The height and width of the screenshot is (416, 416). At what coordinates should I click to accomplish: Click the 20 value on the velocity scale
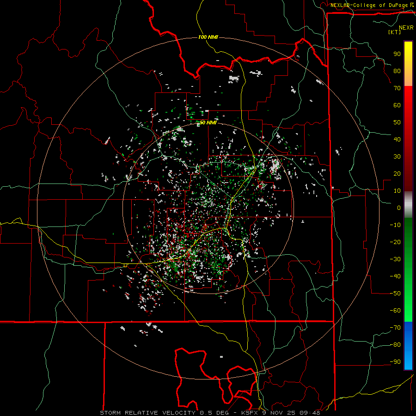pyautogui.click(x=397, y=174)
